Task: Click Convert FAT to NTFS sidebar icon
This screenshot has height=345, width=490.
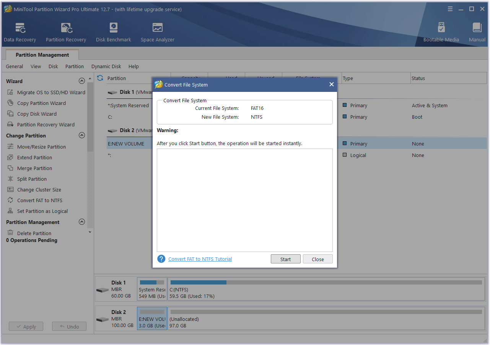Action: (x=10, y=200)
